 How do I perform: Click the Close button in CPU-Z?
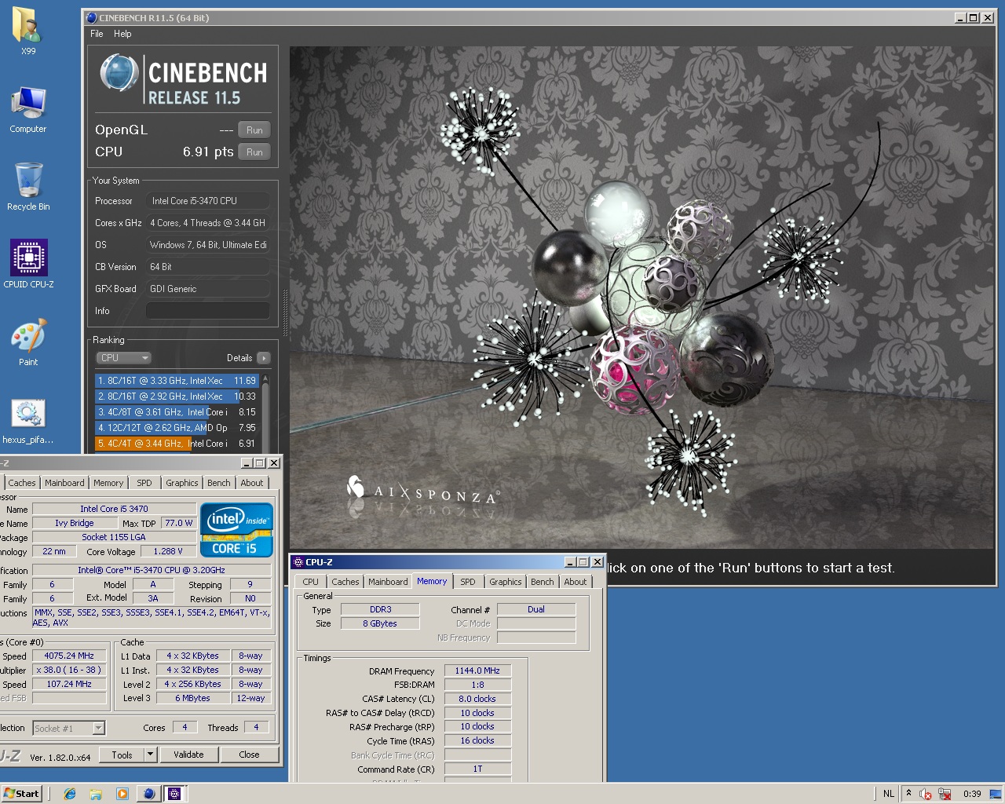tap(249, 755)
